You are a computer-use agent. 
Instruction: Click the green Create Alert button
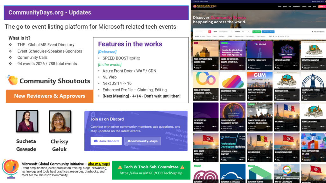tap(257, 32)
